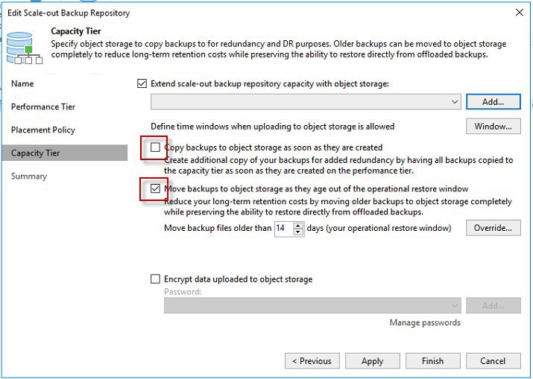Decrease the days value with down arrow
Viewport: 533px width, 379px height.
[x=298, y=232]
